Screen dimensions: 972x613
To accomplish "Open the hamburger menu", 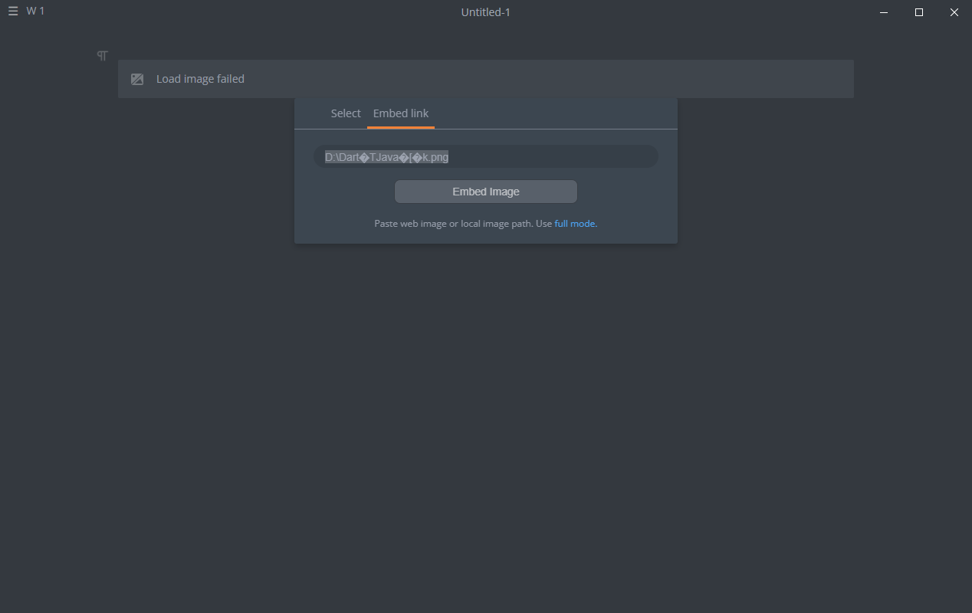I will tap(12, 11).
